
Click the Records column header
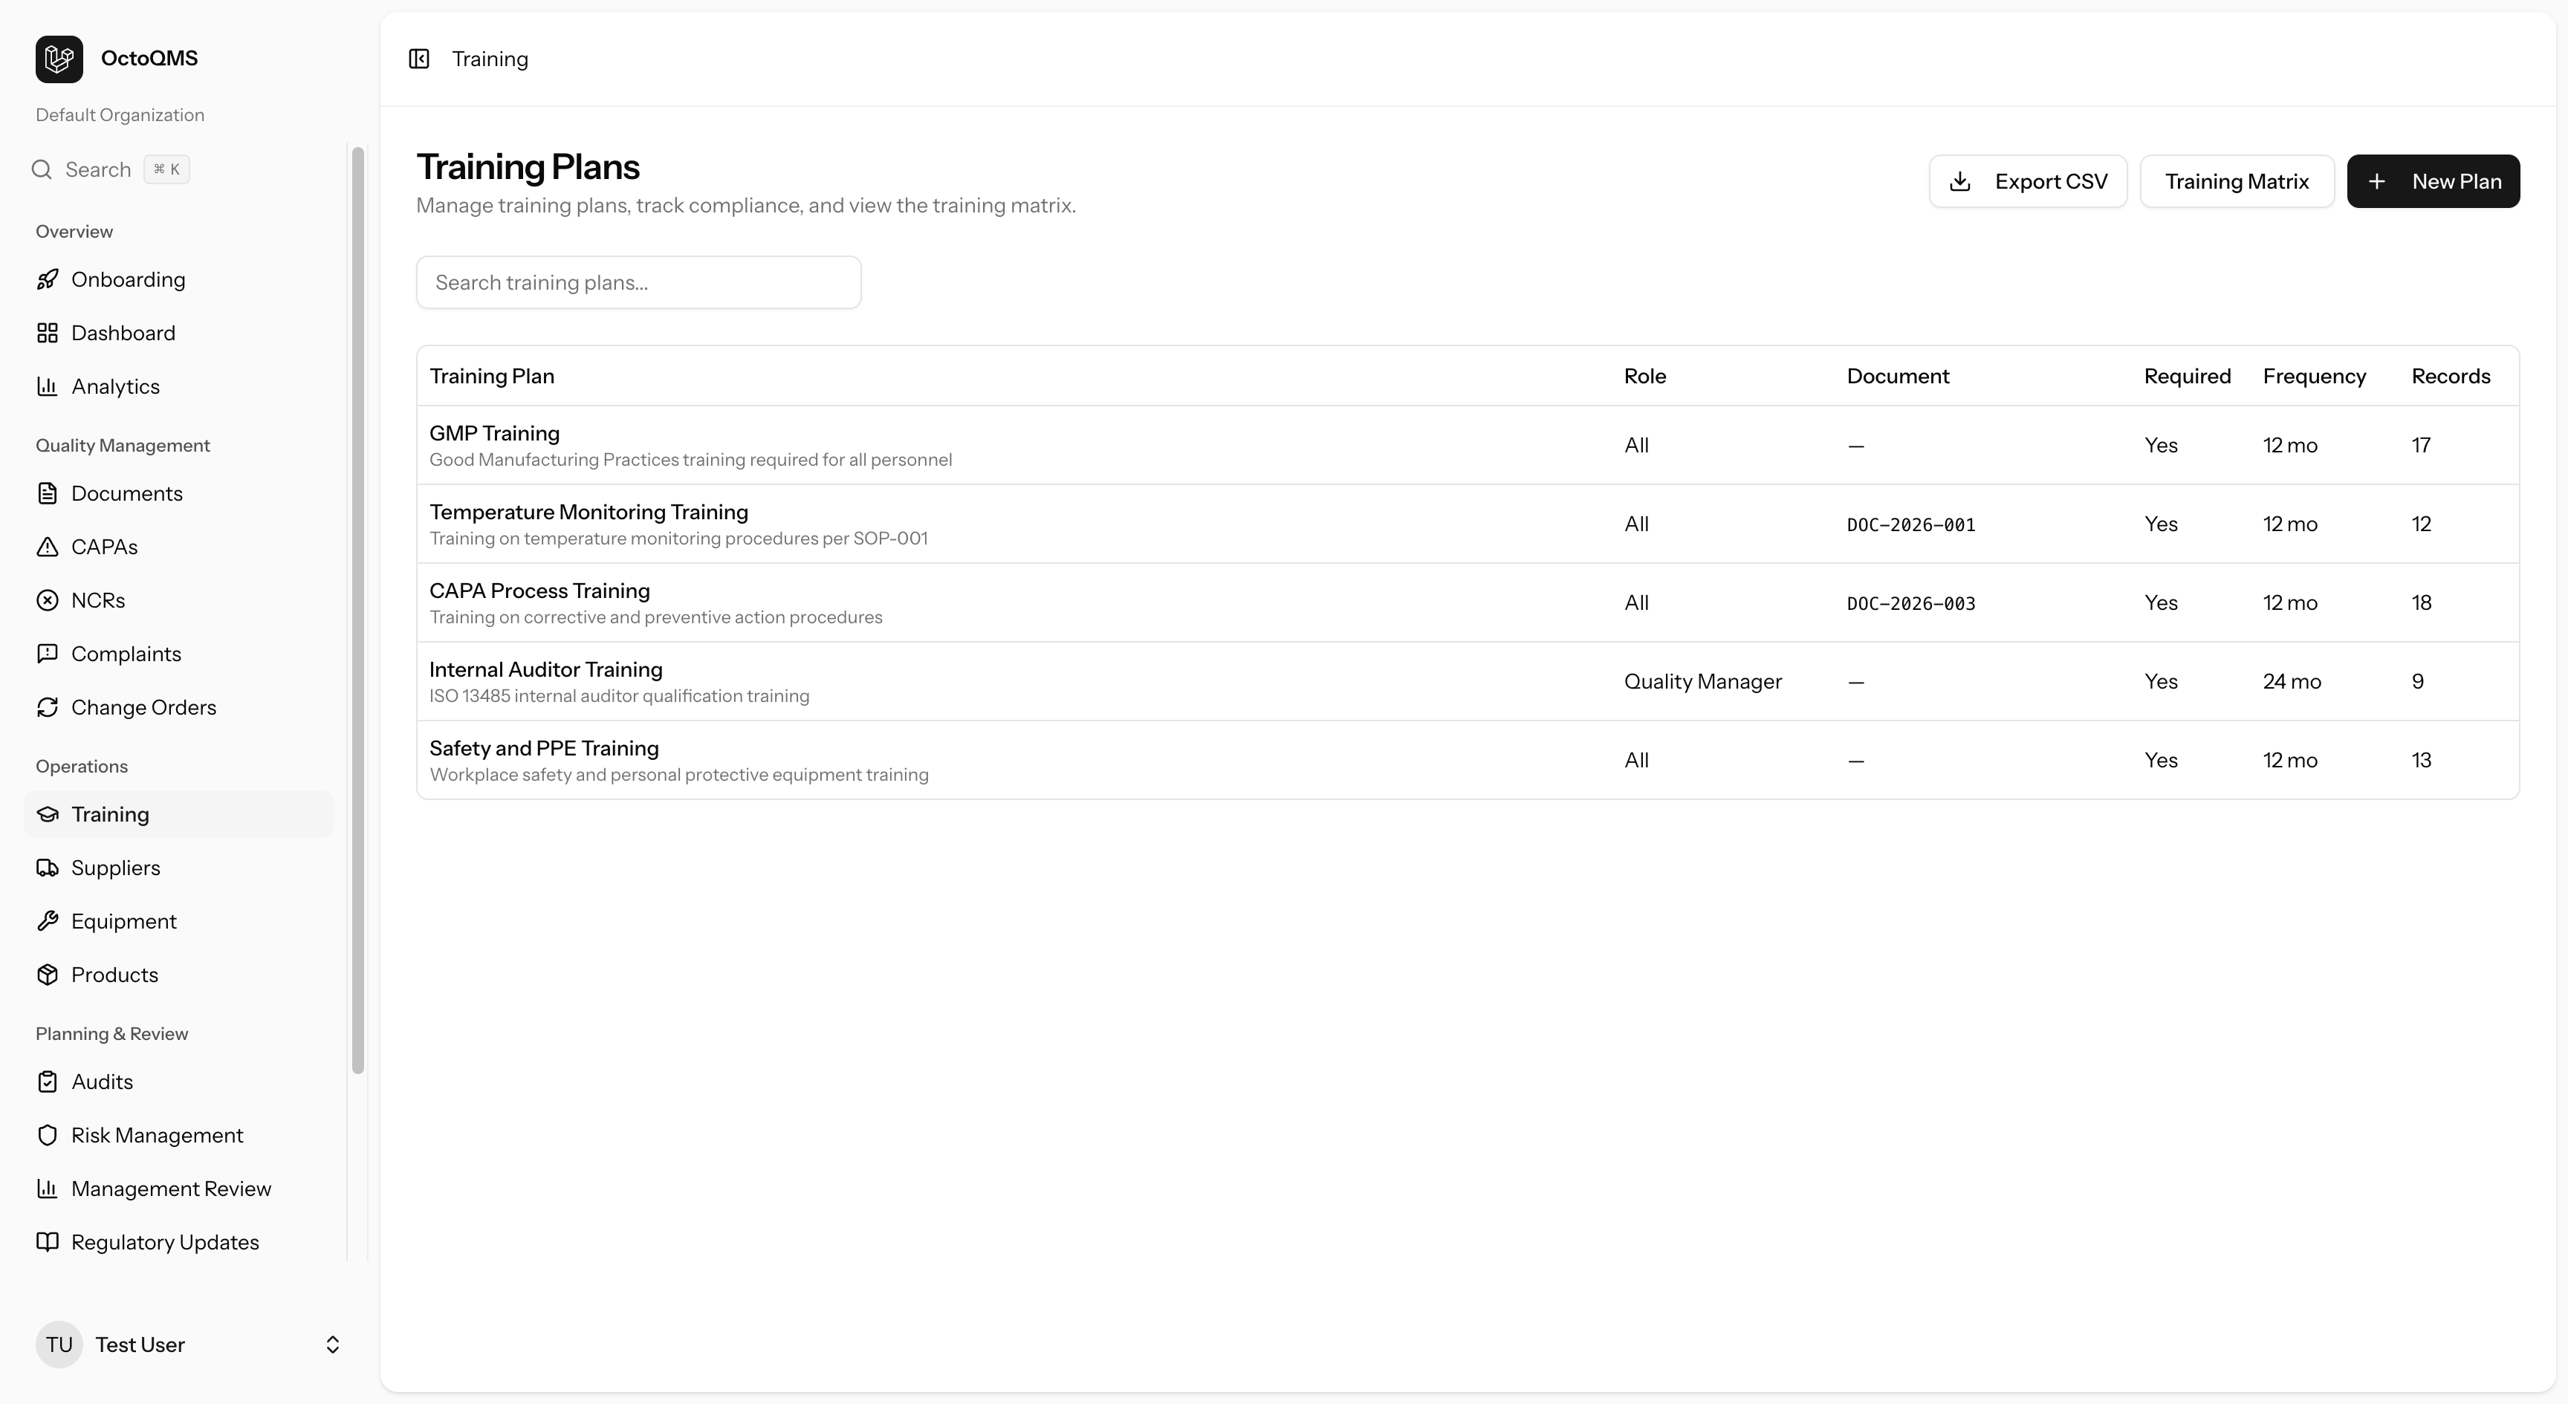pos(2451,376)
